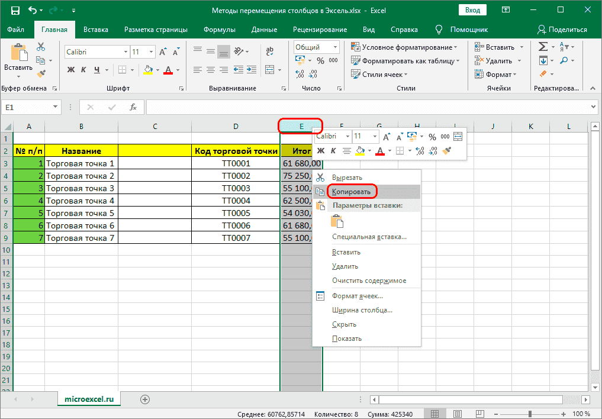This screenshot has height=419, width=602.
Task: Toggle italic with the К button
Action: click(x=82, y=70)
